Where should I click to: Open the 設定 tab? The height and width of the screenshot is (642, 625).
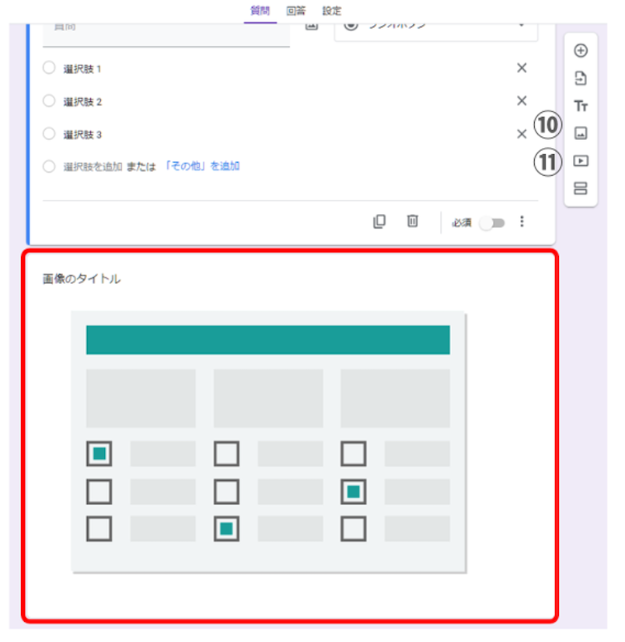[x=331, y=11]
